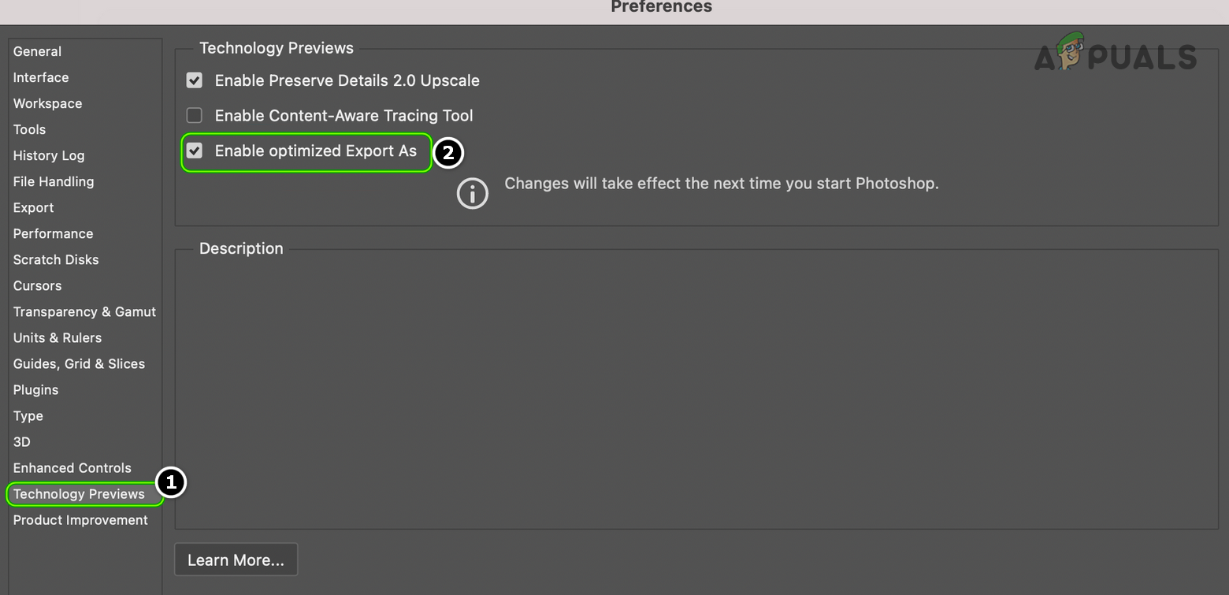Enable Preserve Details 2.0 Upscale checkbox
The height and width of the screenshot is (595, 1229).
195,80
